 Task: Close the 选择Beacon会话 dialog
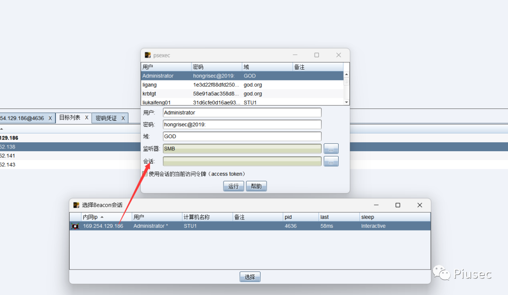click(420, 205)
